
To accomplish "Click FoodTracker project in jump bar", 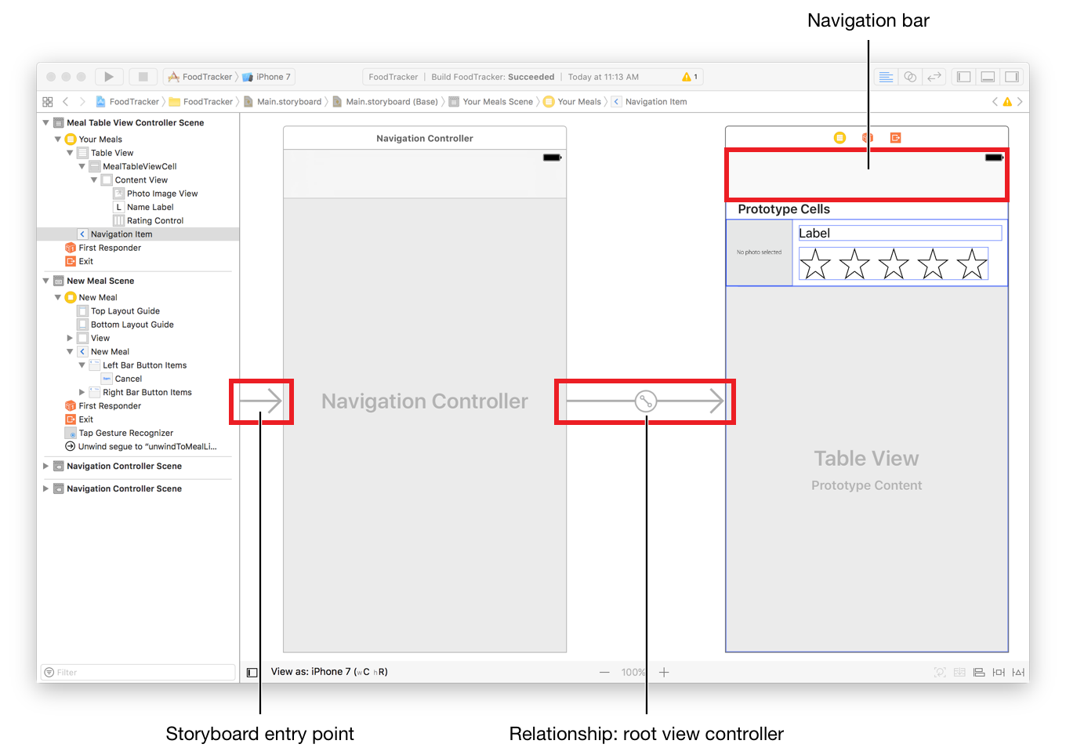I will 127,102.
